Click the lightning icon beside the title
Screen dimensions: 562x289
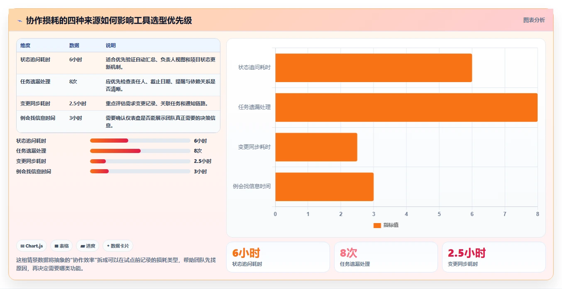(x=20, y=21)
